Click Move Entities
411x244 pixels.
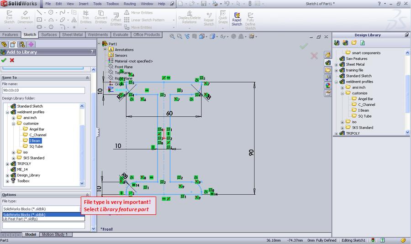(x=138, y=27)
